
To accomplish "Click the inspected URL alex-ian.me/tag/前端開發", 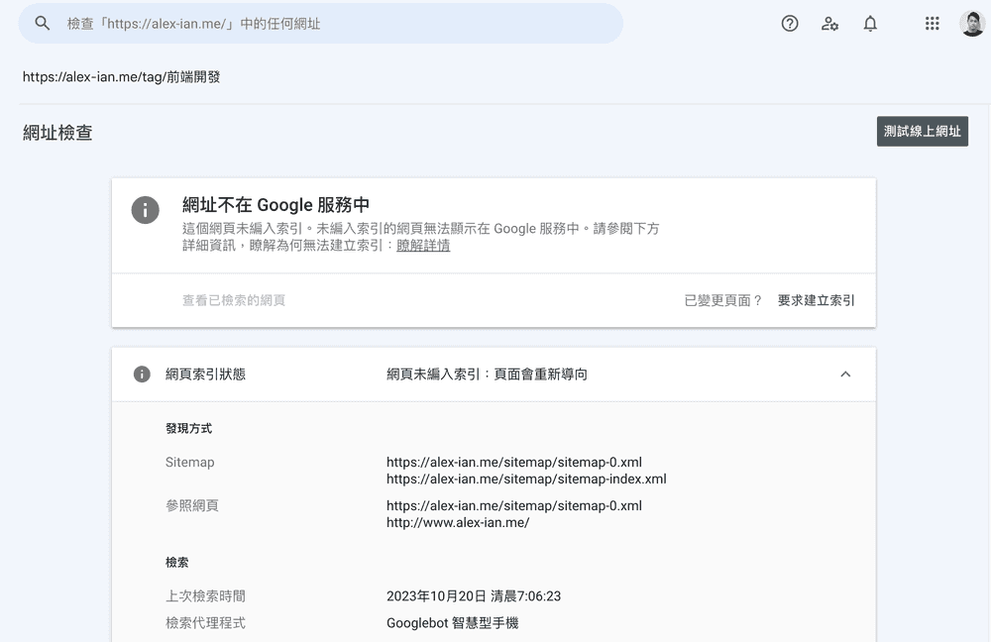I will [x=122, y=76].
